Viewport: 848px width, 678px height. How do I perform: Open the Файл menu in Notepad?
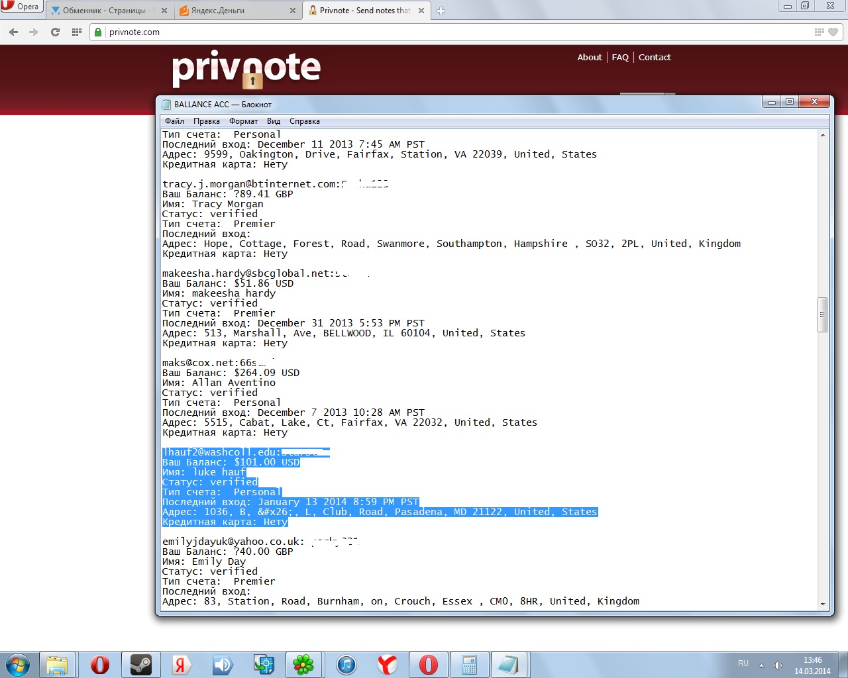(x=175, y=121)
